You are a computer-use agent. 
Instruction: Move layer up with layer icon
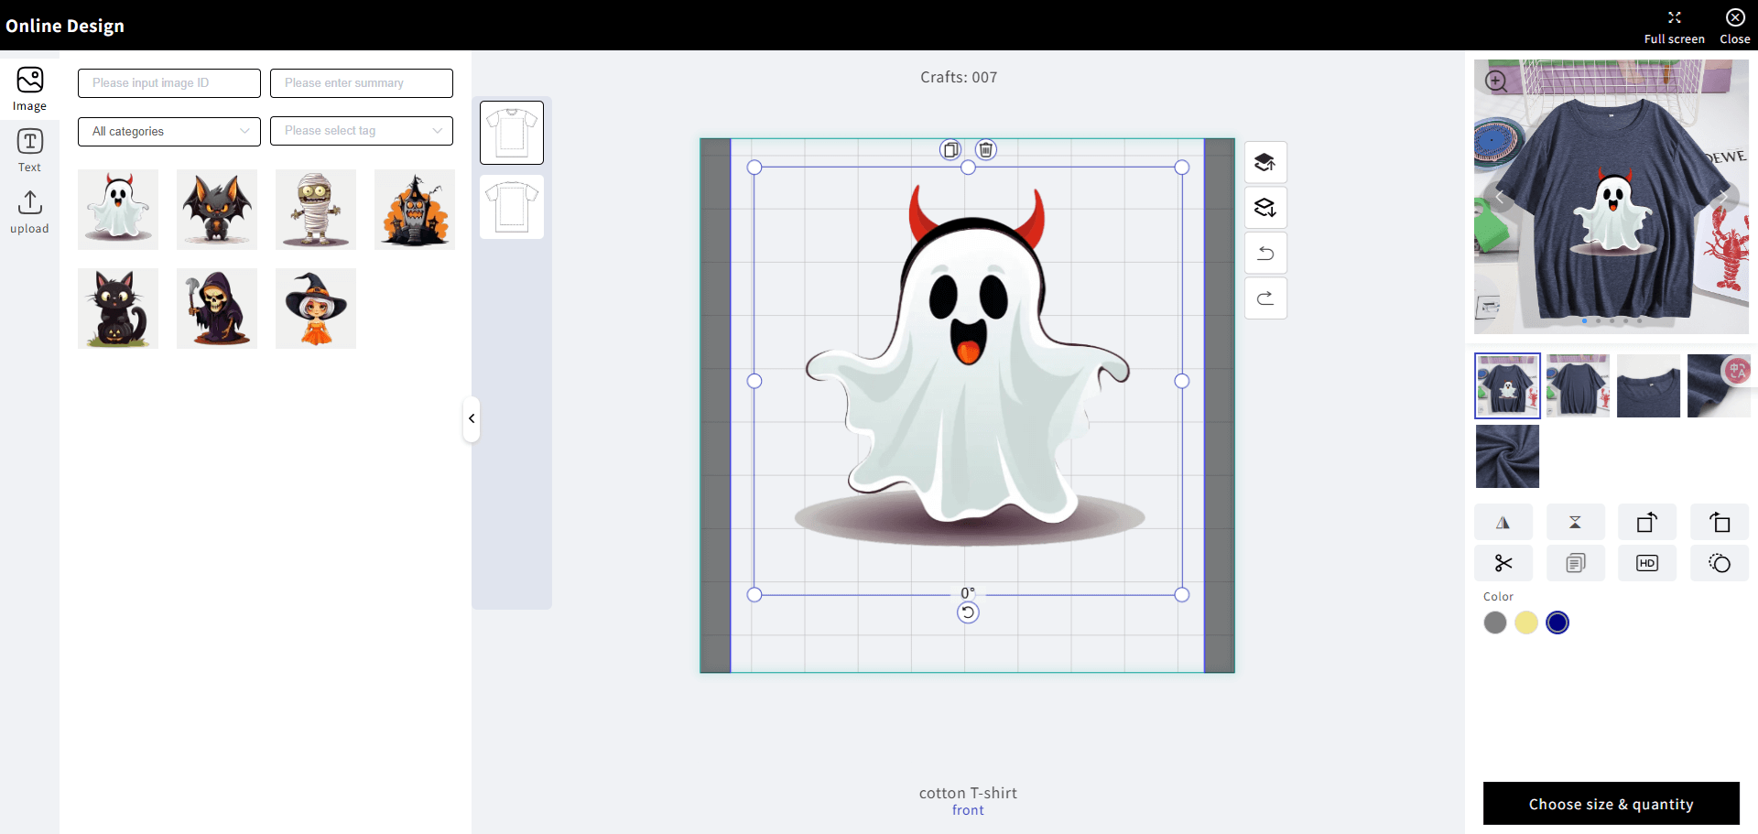1265,163
